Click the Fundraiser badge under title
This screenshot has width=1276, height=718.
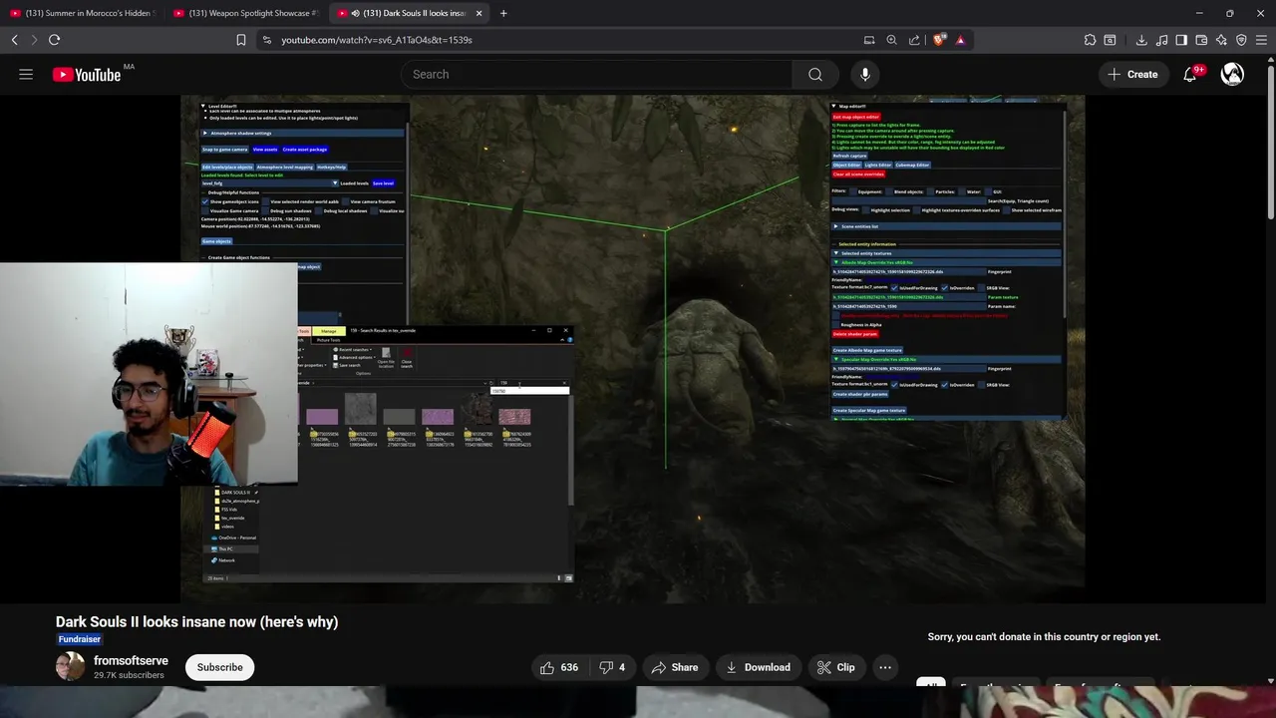[x=80, y=639]
